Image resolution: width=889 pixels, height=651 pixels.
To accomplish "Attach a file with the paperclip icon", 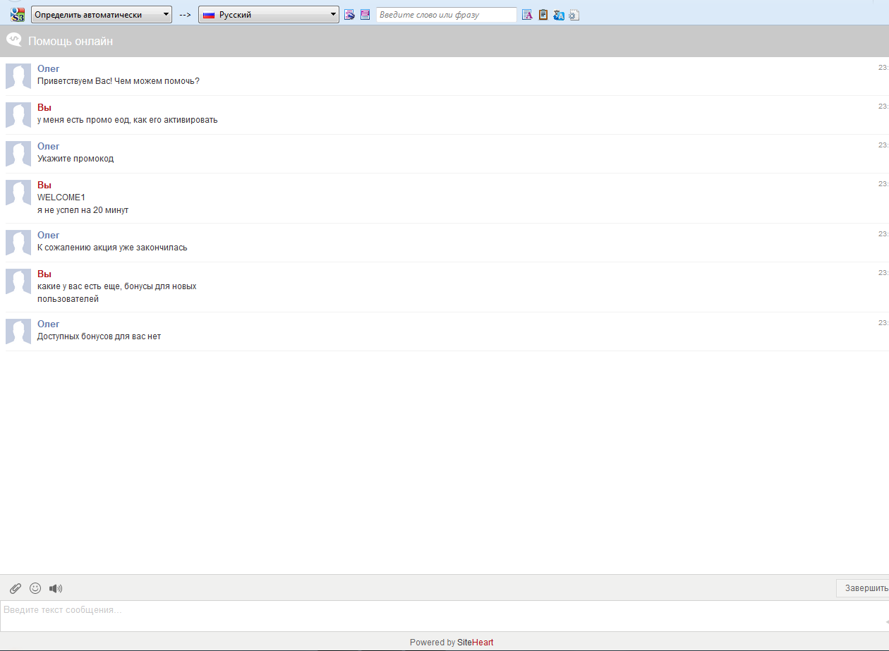I will (16, 588).
